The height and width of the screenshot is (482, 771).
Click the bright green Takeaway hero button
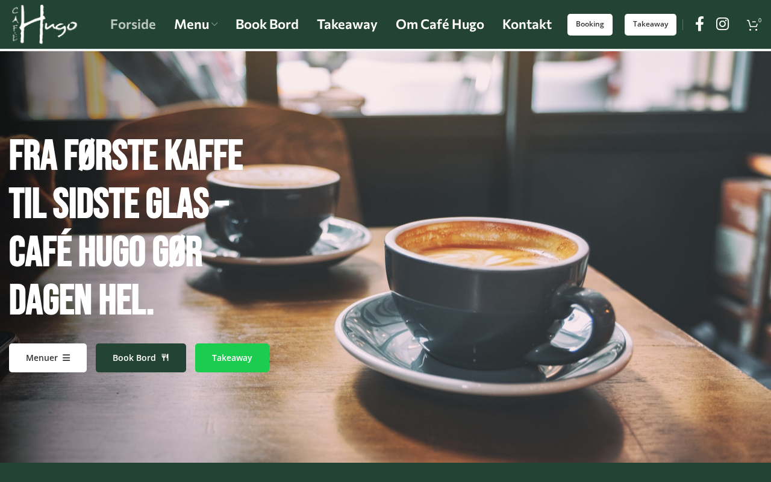pos(232,358)
